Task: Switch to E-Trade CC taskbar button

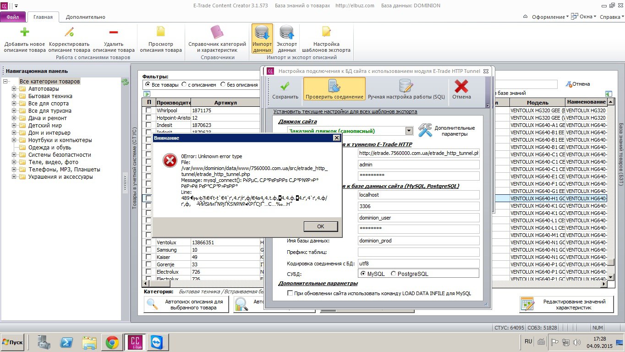Action: coord(135,342)
